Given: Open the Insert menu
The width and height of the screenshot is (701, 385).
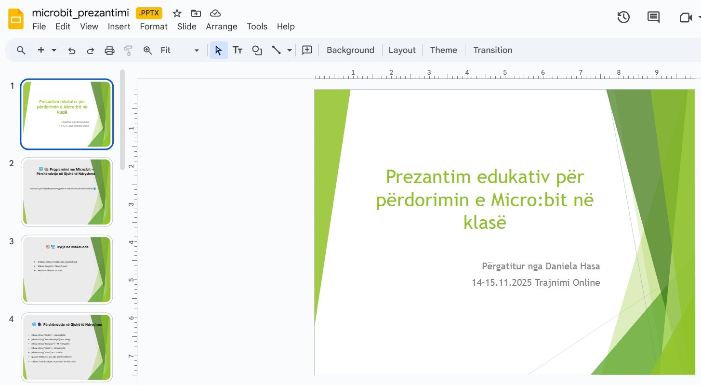Looking at the screenshot, I should [x=119, y=27].
